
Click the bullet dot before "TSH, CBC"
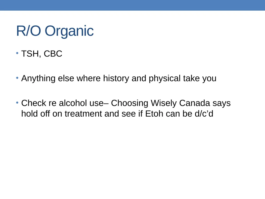17,53
